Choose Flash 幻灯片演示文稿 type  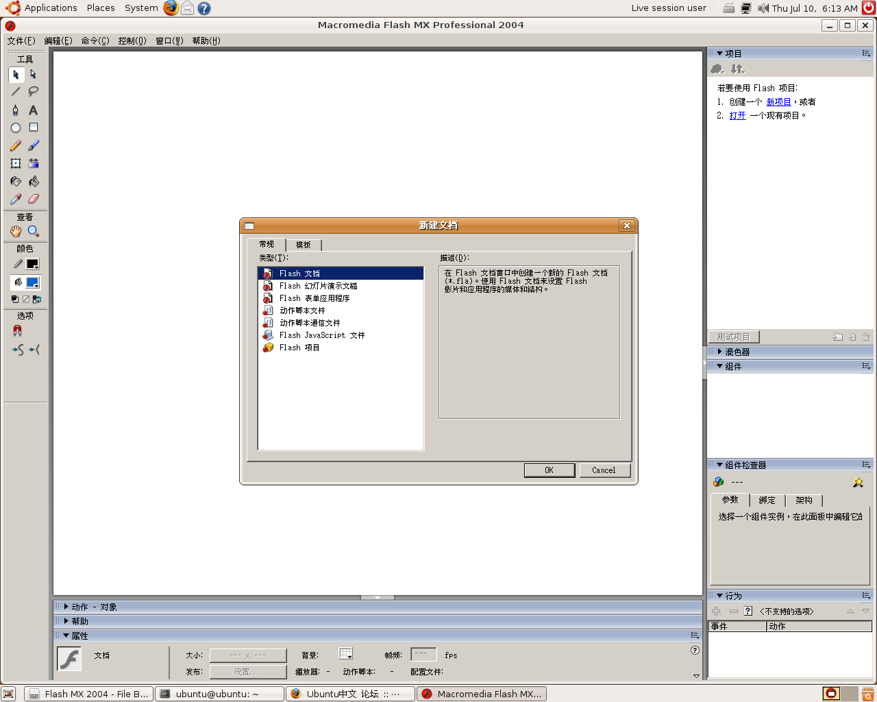pos(341,286)
